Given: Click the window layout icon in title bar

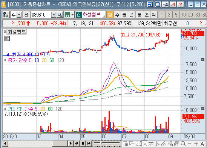Looking at the screenshot, I should (x=150, y=5).
